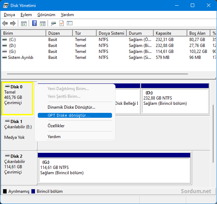Click the Forward arrow toolbar icon

[x=13, y=23]
